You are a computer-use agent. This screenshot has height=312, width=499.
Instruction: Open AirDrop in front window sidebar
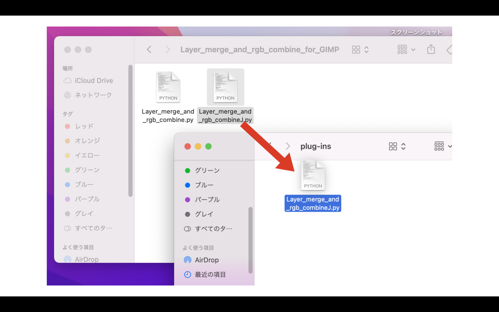pyautogui.click(x=207, y=260)
